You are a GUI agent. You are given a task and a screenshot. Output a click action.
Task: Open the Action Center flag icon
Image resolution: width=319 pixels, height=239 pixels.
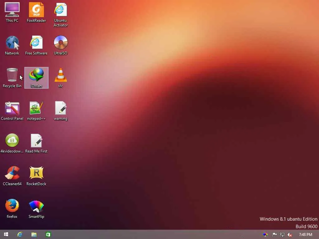coord(274,235)
